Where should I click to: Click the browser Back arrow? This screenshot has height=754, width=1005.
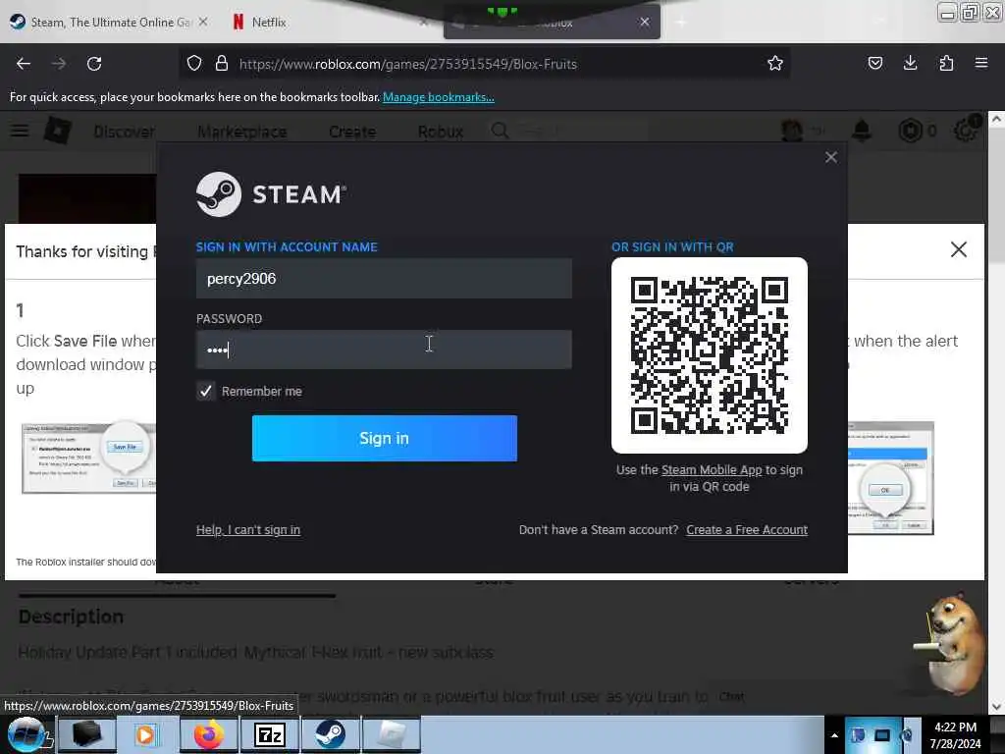click(x=24, y=64)
